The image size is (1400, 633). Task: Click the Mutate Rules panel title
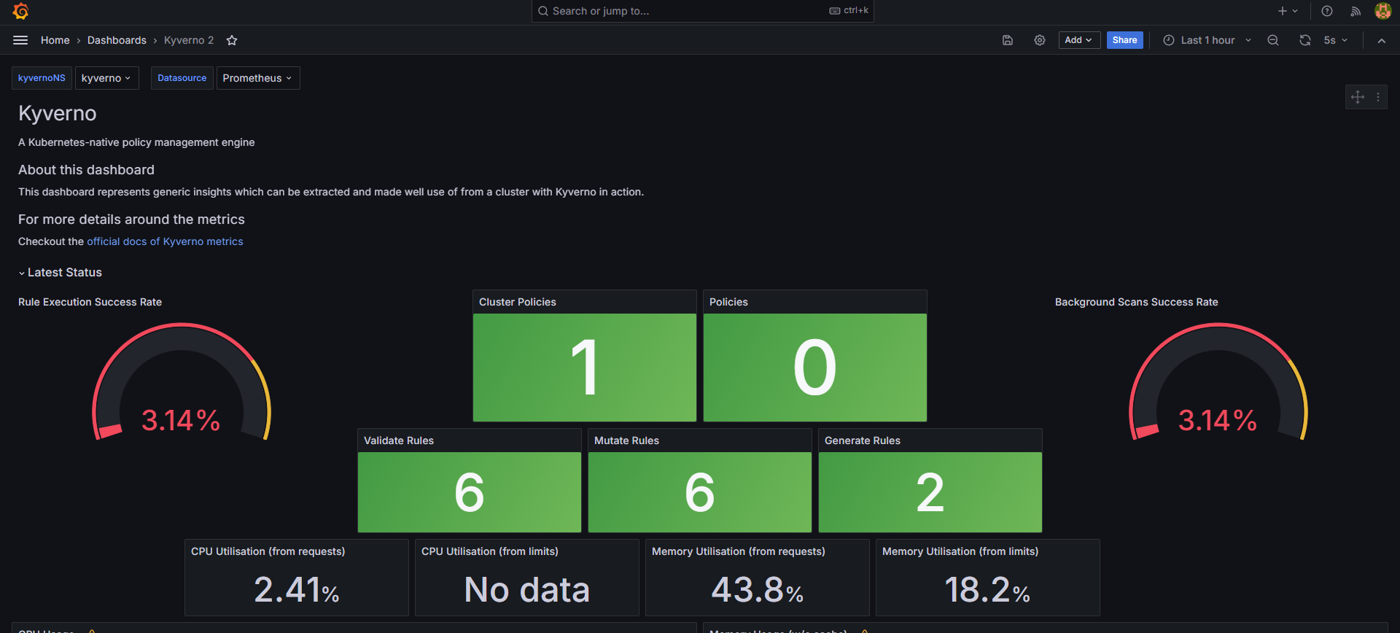click(x=626, y=440)
